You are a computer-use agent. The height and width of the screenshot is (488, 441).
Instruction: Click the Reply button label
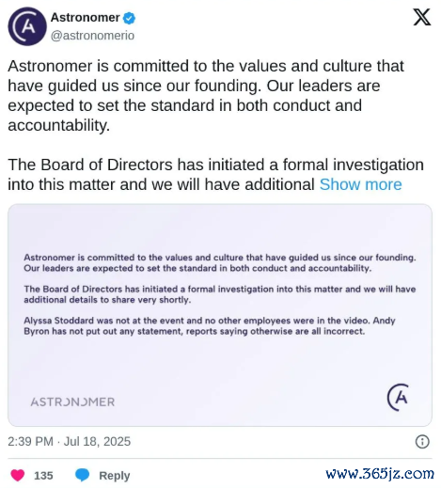[115, 476]
